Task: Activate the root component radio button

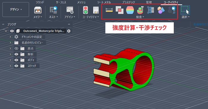Action: pyautogui.click(x=69, y=31)
